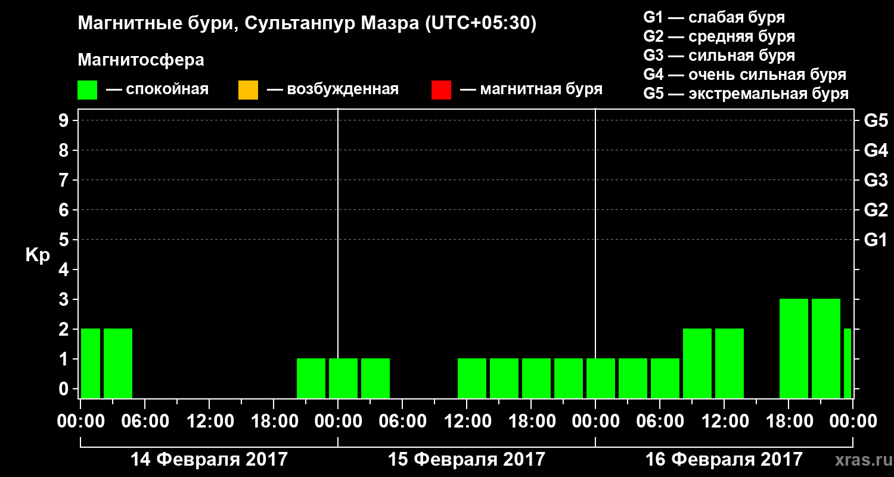Click the 18:00 time label for 15 February
The image size is (894, 477).
tap(531, 422)
